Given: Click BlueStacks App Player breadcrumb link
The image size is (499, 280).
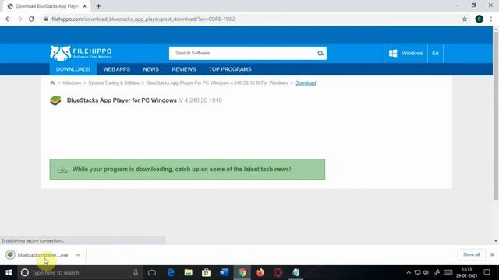Looking at the screenshot, I should [x=217, y=83].
